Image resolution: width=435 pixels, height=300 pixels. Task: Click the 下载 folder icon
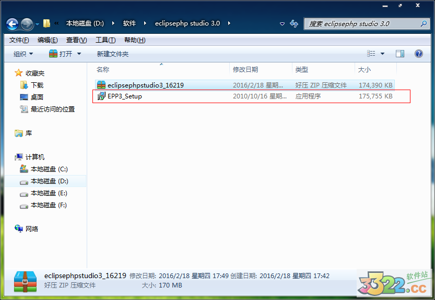click(x=24, y=85)
